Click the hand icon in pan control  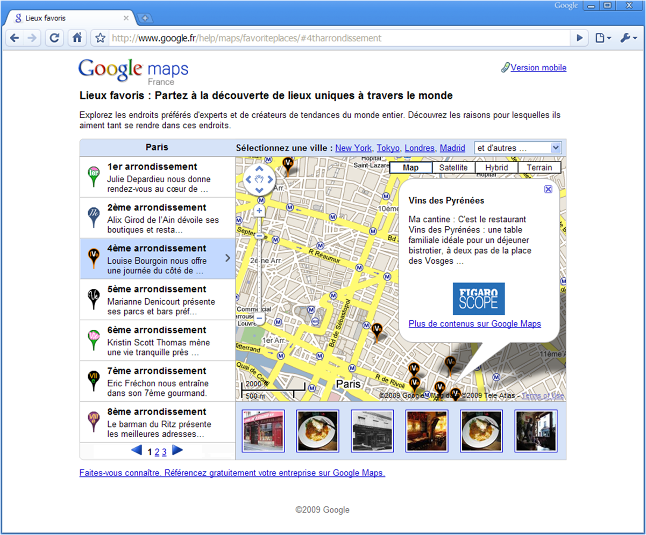click(259, 179)
